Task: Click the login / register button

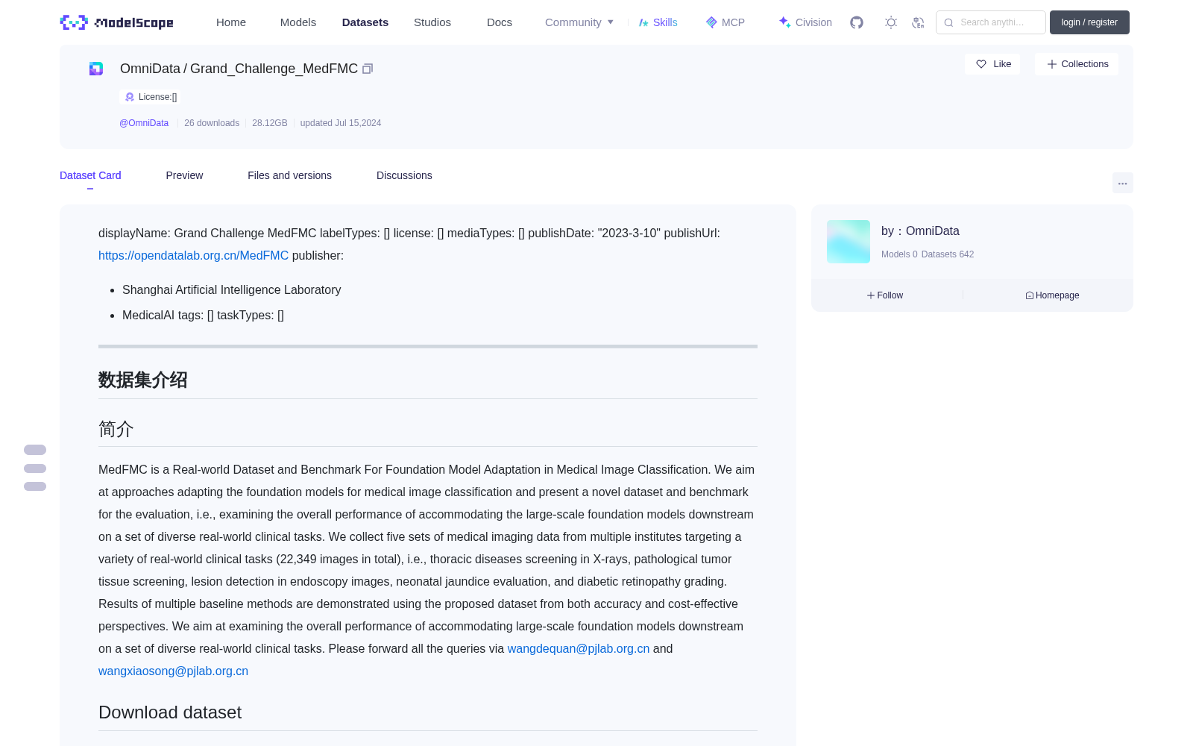Action: tap(1089, 22)
